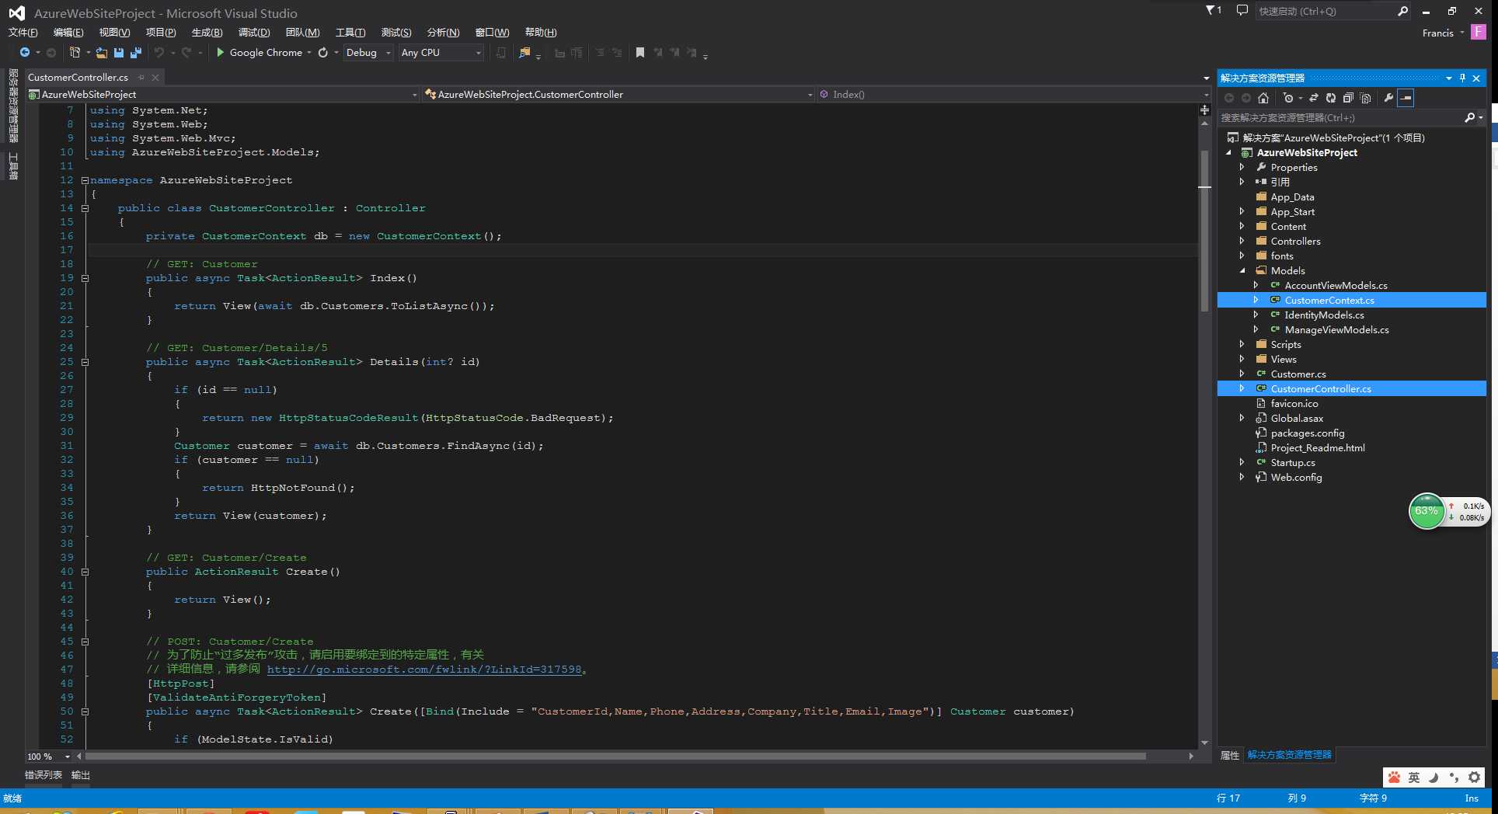
Task: Collapse the Index() method outline
Action: pyautogui.click(x=85, y=278)
